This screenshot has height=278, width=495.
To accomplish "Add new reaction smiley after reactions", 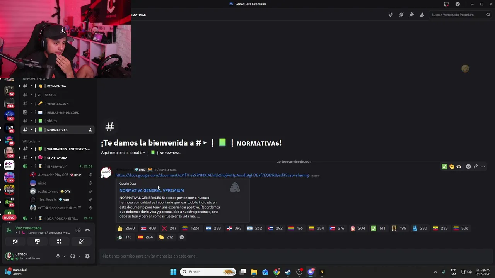I will 182,237.
